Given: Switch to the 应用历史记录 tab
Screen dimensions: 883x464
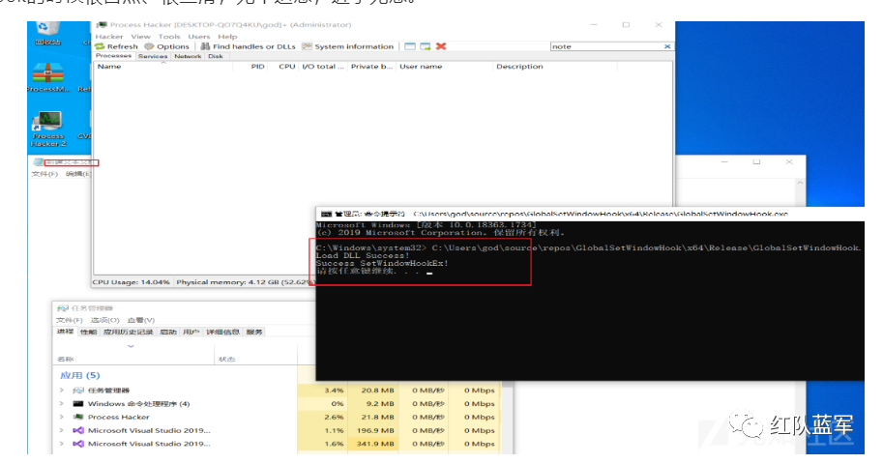Looking at the screenshot, I should 128,333.
